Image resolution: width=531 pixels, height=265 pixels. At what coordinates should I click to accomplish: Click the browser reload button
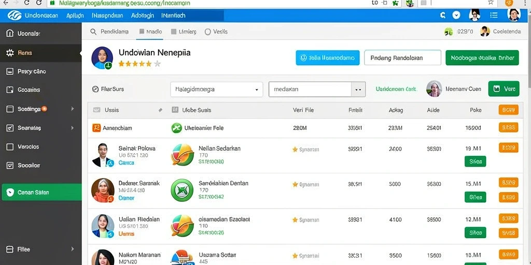(38, 3)
